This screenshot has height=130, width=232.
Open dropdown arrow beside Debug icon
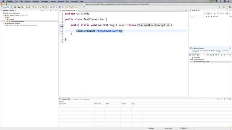point(13,7)
